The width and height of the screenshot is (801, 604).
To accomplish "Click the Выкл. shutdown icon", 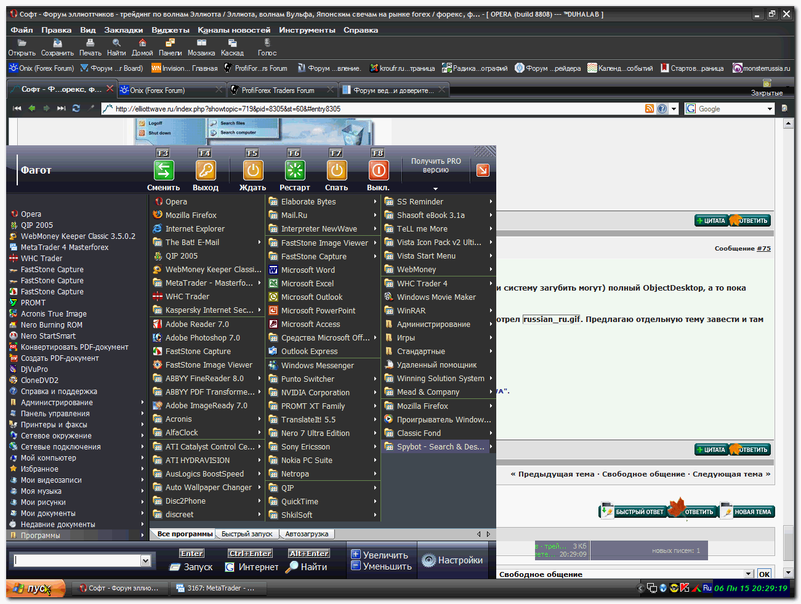I will [378, 170].
